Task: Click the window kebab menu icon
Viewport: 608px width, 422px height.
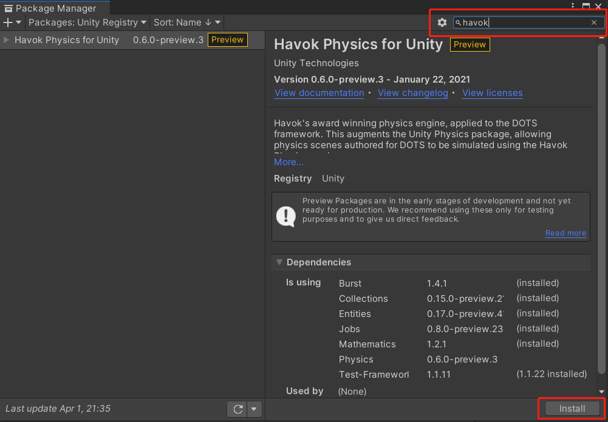Action: tap(573, 5)
